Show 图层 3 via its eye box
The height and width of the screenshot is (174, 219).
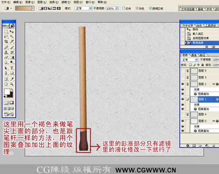tap(183, 77)
